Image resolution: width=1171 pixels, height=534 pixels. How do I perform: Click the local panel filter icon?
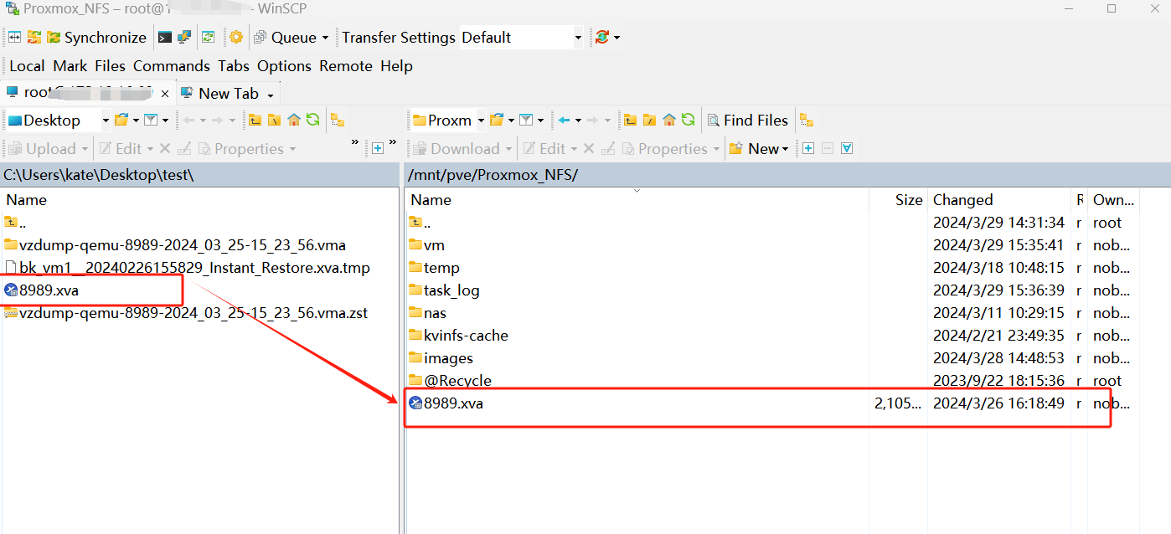point(151,121)
